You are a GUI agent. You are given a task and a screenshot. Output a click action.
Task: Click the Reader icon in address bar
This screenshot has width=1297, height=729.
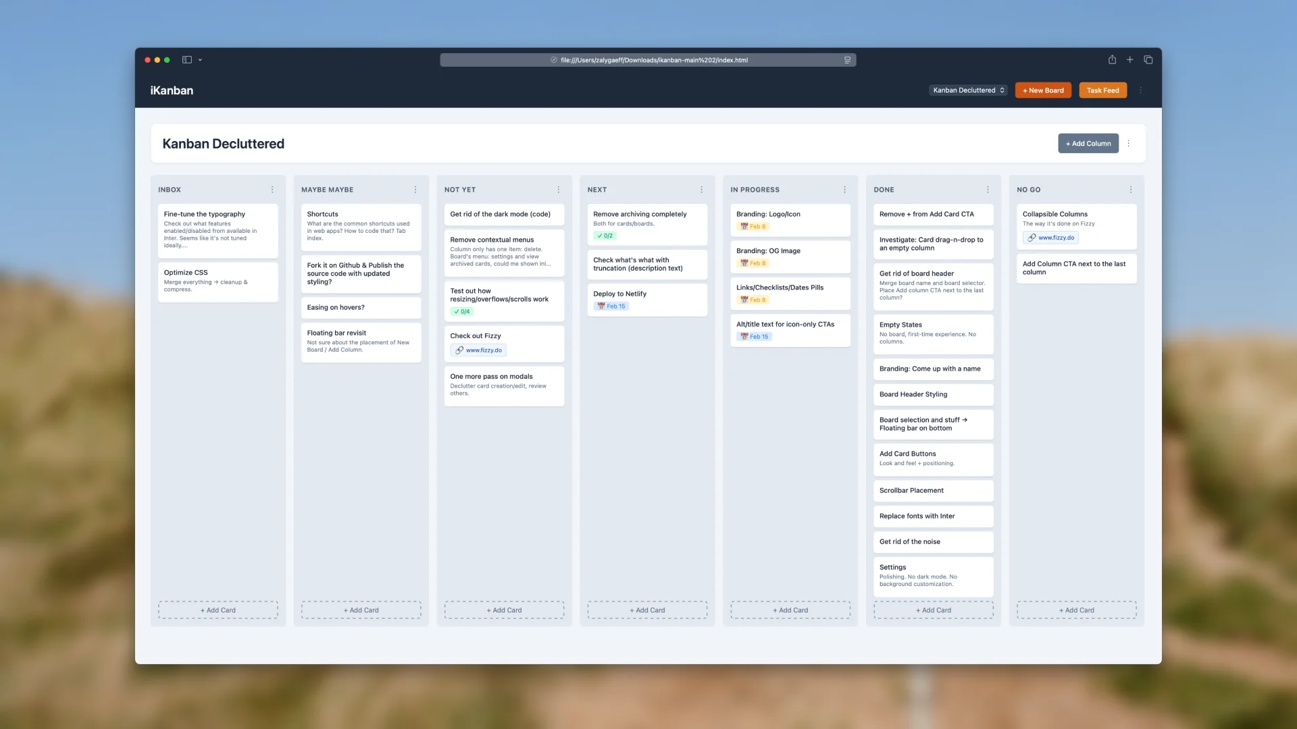click(847, 60)
